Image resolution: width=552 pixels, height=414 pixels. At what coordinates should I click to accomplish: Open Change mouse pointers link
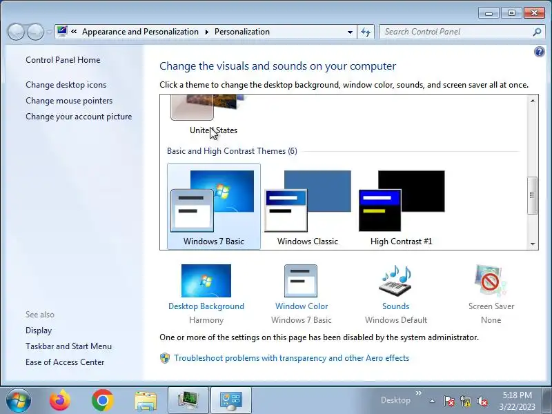(69, 101)
